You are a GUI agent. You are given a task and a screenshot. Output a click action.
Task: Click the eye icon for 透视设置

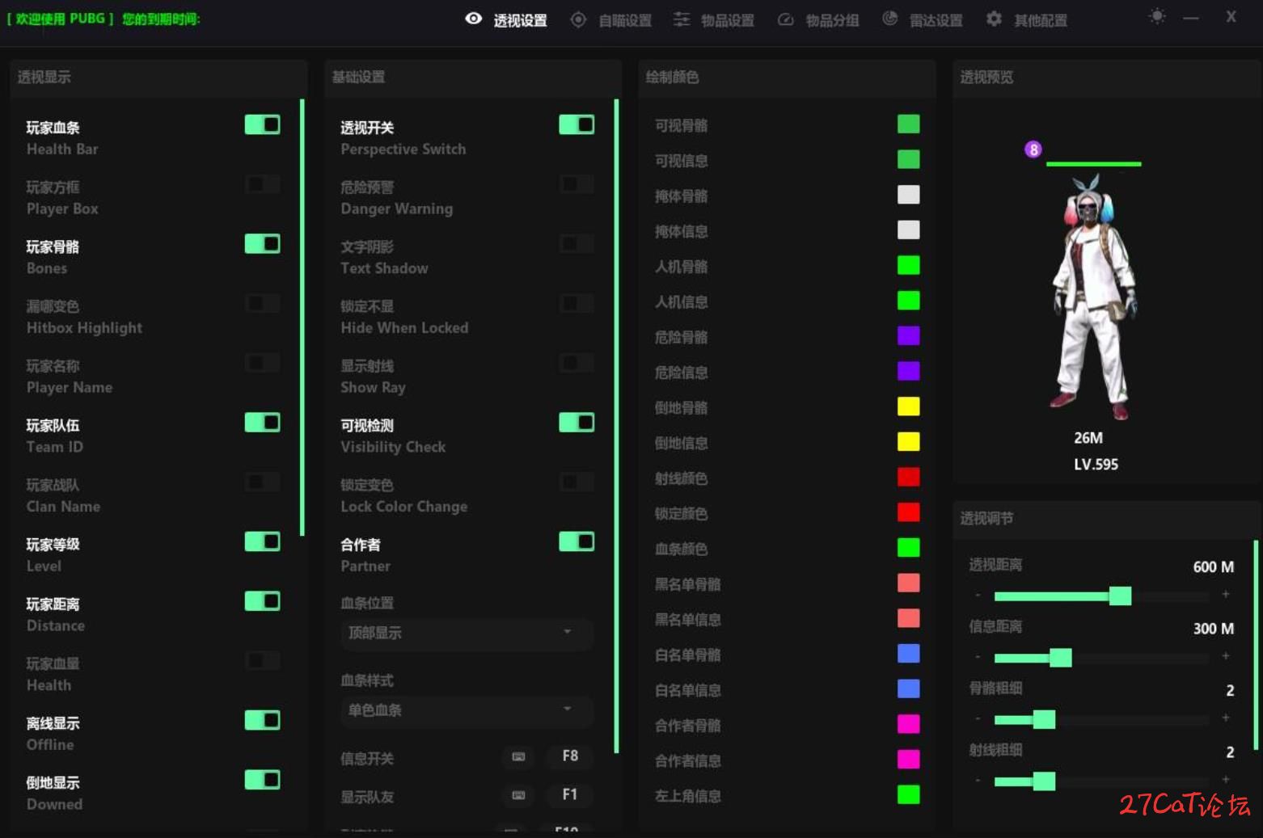pyautogui.click(x=474, y=19)
